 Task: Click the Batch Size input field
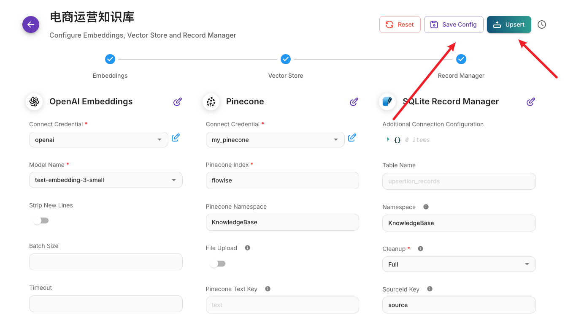(105, 262)
